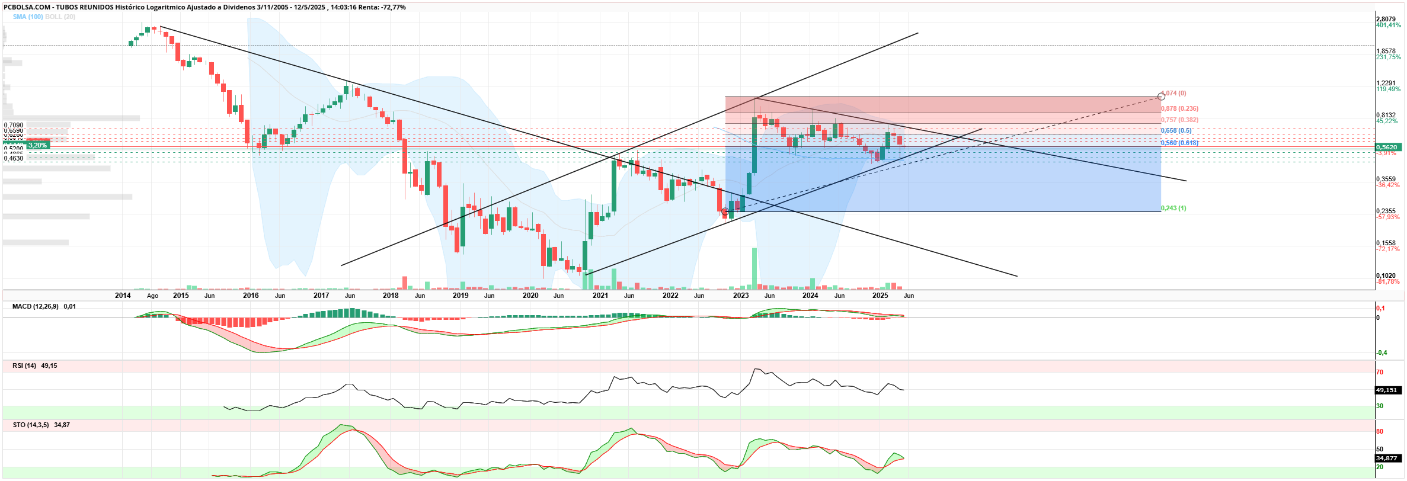Click the MACD (12,26,9) panel label

[x=35, y=307]
